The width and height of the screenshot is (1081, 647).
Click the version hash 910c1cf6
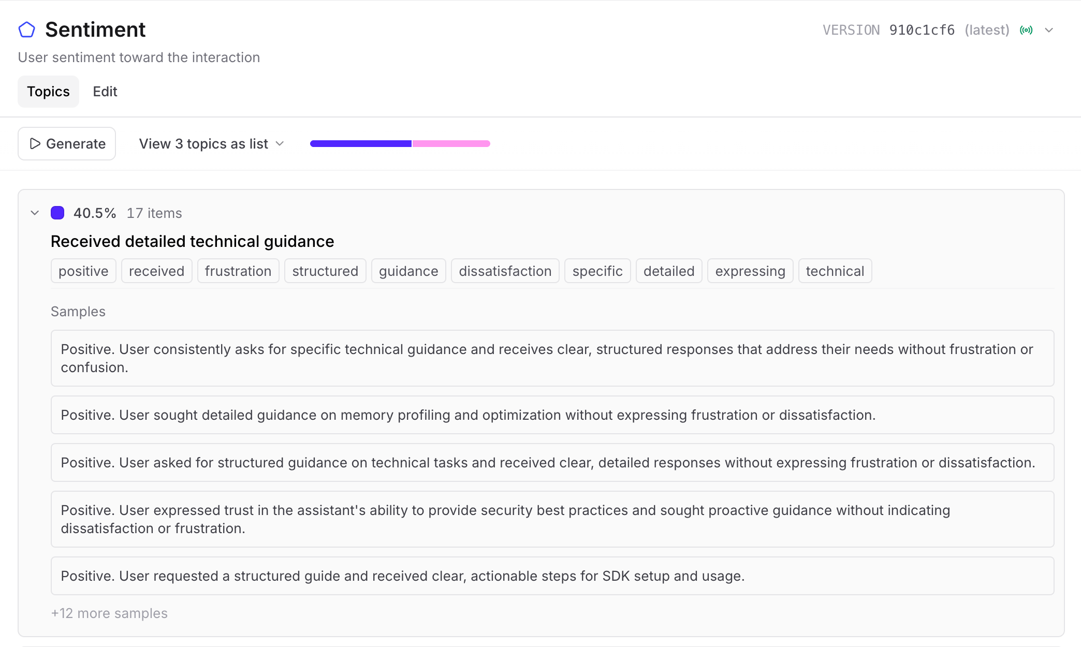tap(922, 30)
